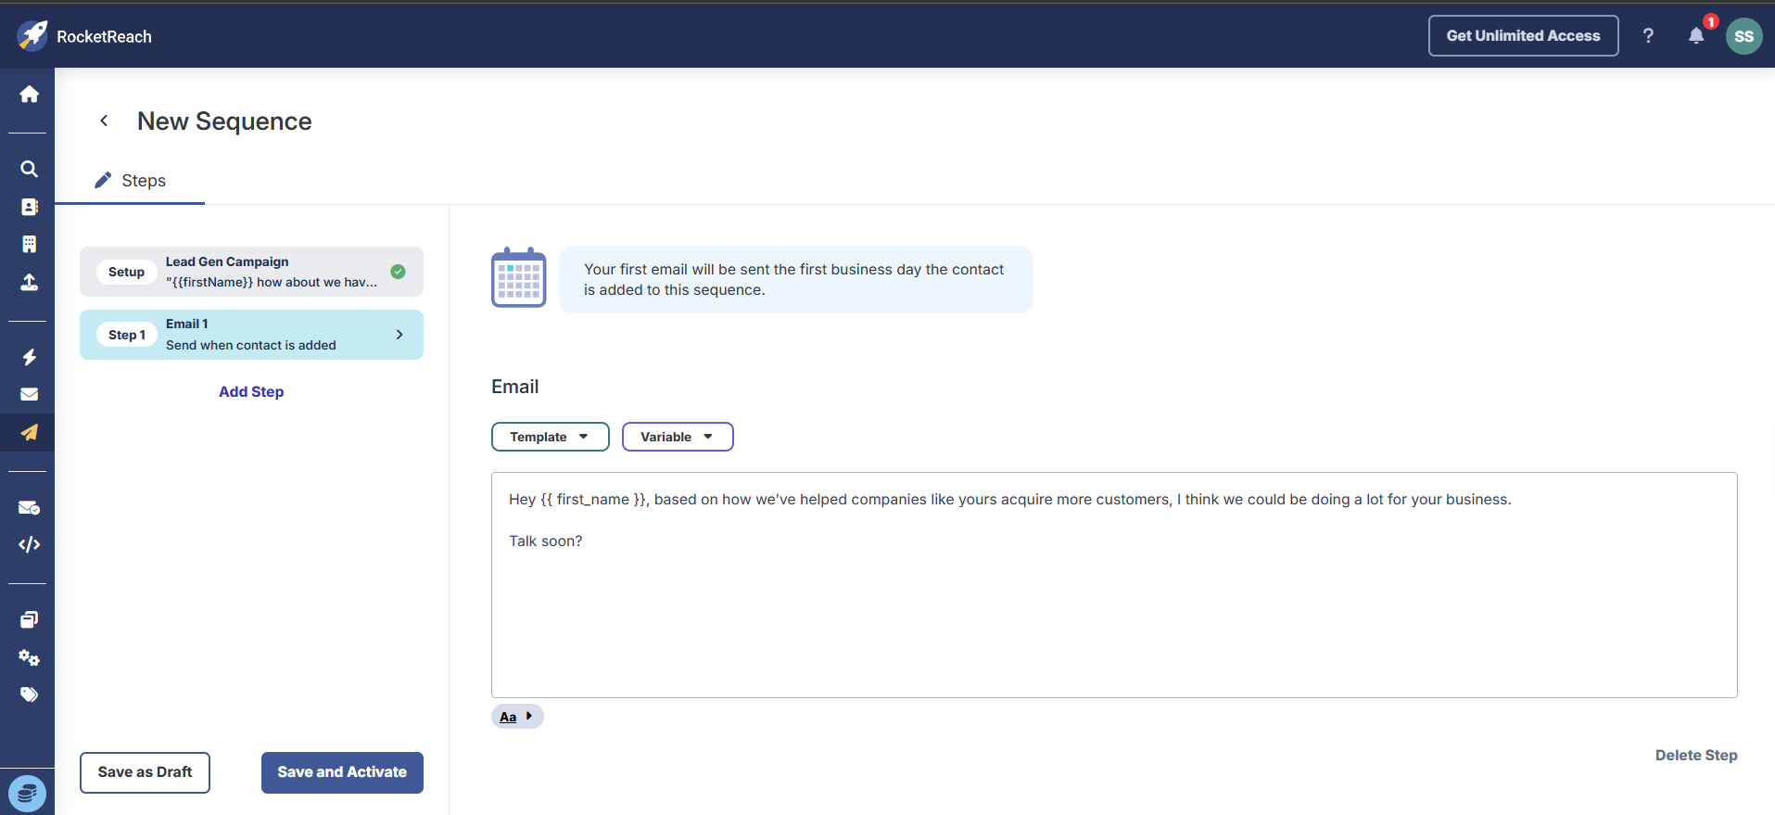Open the company building icon in sidebar
1775x815 pixels.
(29, 244)
